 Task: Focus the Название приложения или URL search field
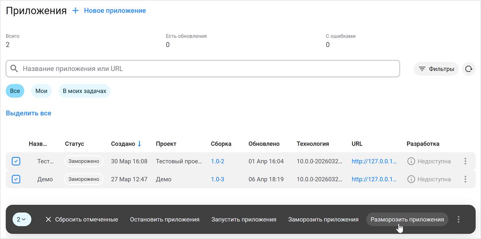click(x=203, y=69)
